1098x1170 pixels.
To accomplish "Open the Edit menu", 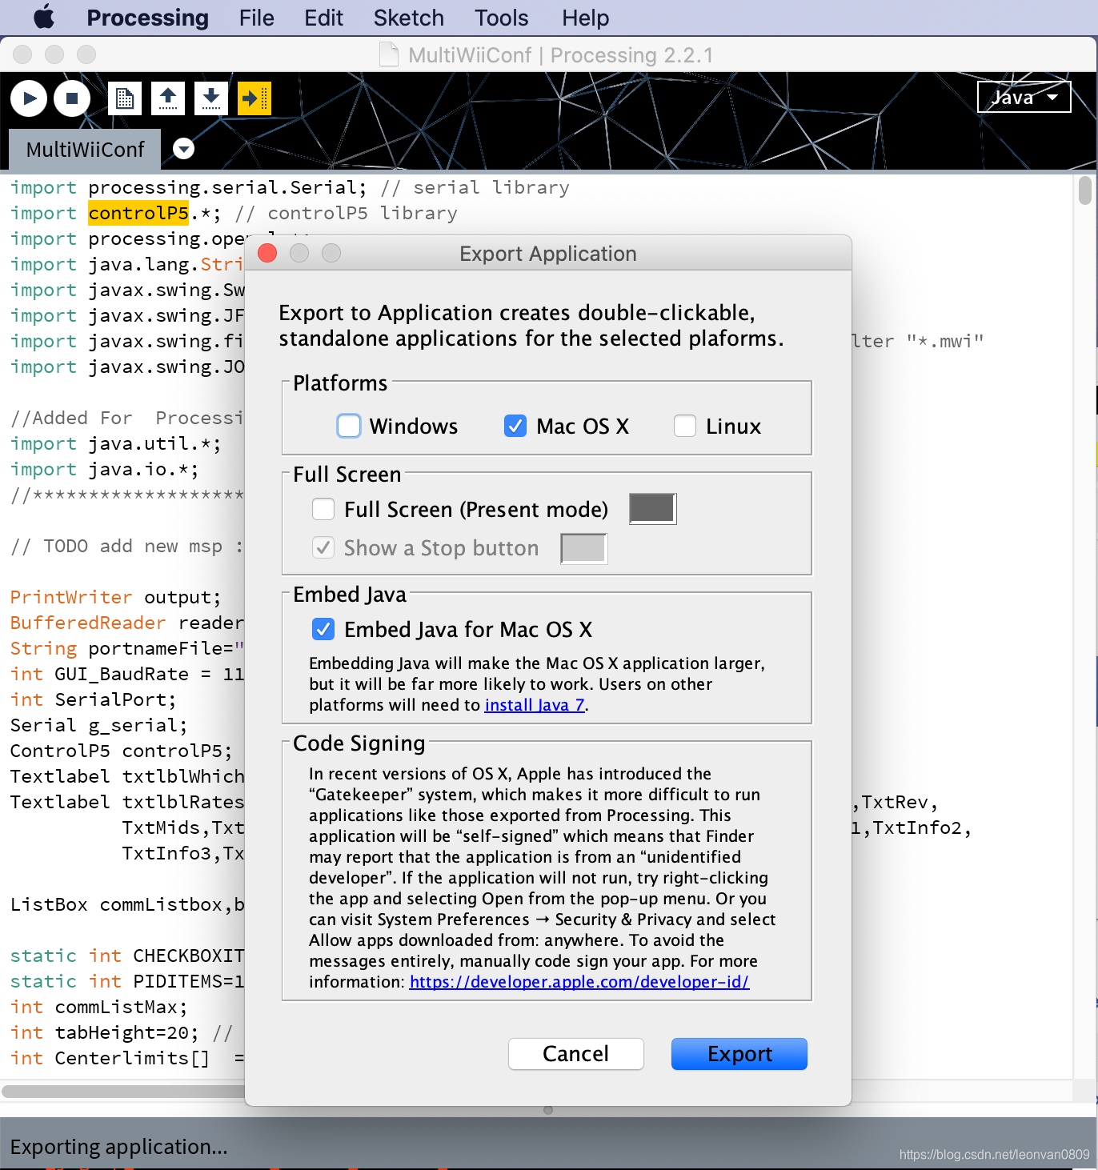I will 323,18.
